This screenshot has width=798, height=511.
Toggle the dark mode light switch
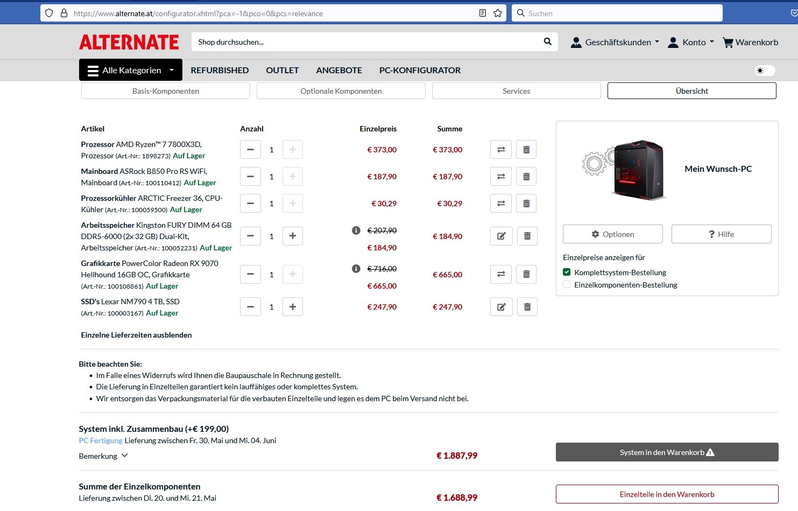(765, 71)
